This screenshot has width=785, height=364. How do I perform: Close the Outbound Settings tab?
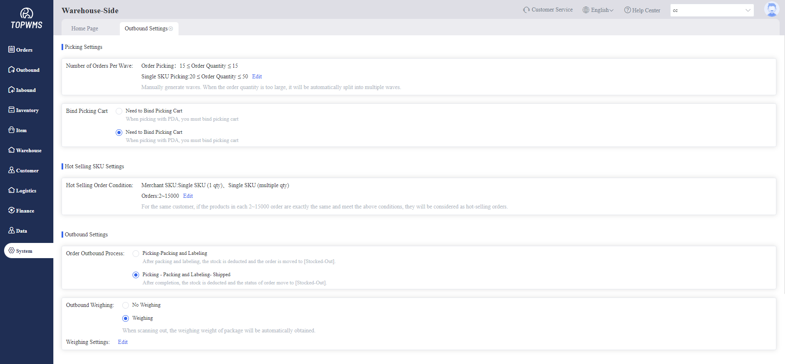[x=171, y=29]
